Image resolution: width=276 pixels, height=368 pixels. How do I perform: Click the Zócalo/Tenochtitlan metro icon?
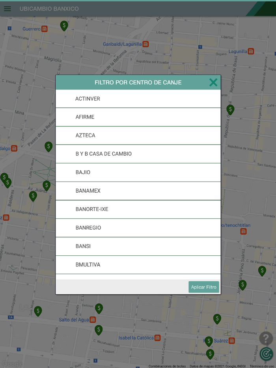[243, 232]
